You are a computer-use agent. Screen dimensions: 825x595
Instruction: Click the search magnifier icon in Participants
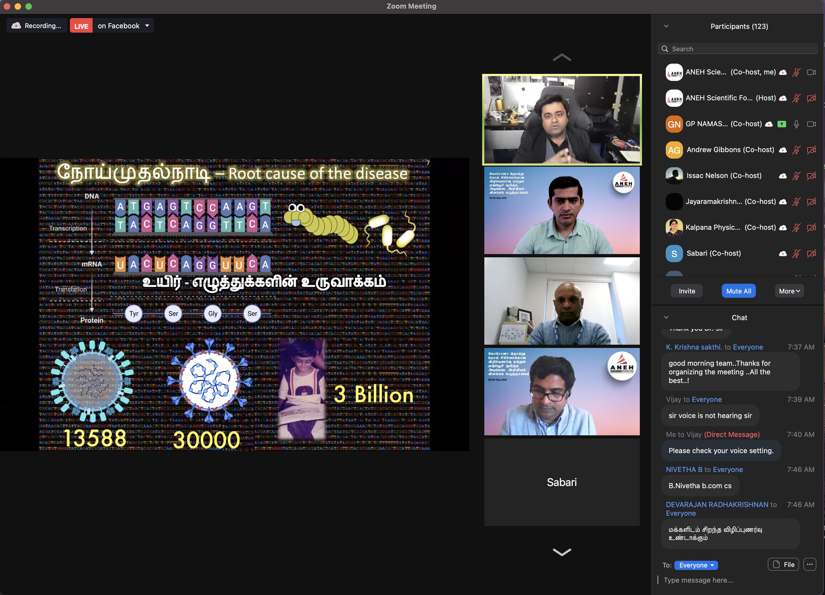665,49
